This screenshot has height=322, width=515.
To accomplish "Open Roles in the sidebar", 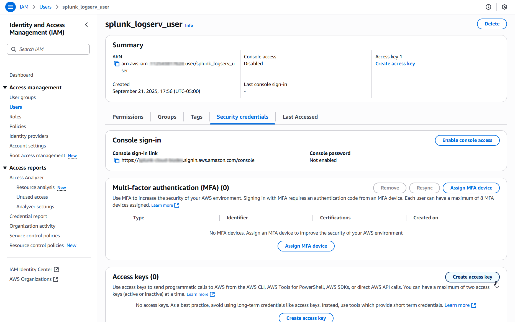I will click(16, 117).
